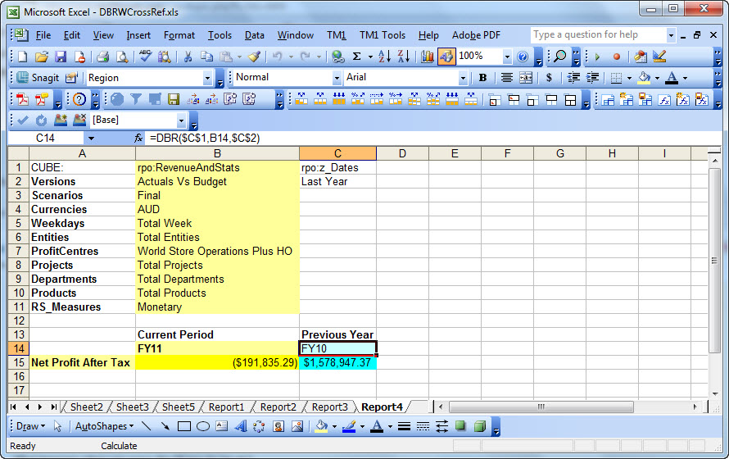Insert WordArt from the Drawing toolbar
Screen dimensions: 729x459
(240, 426)
